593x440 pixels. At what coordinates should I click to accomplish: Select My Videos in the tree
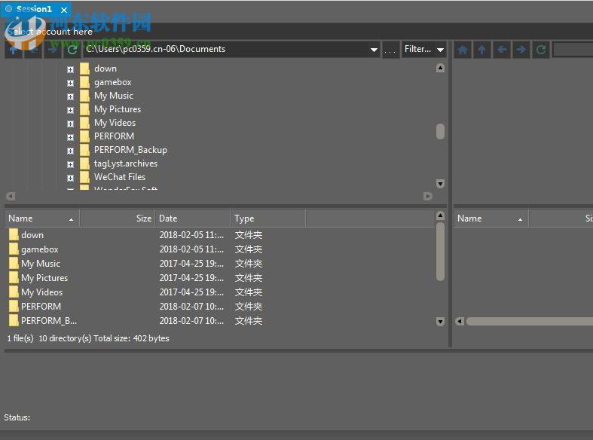tap(115, 124)
